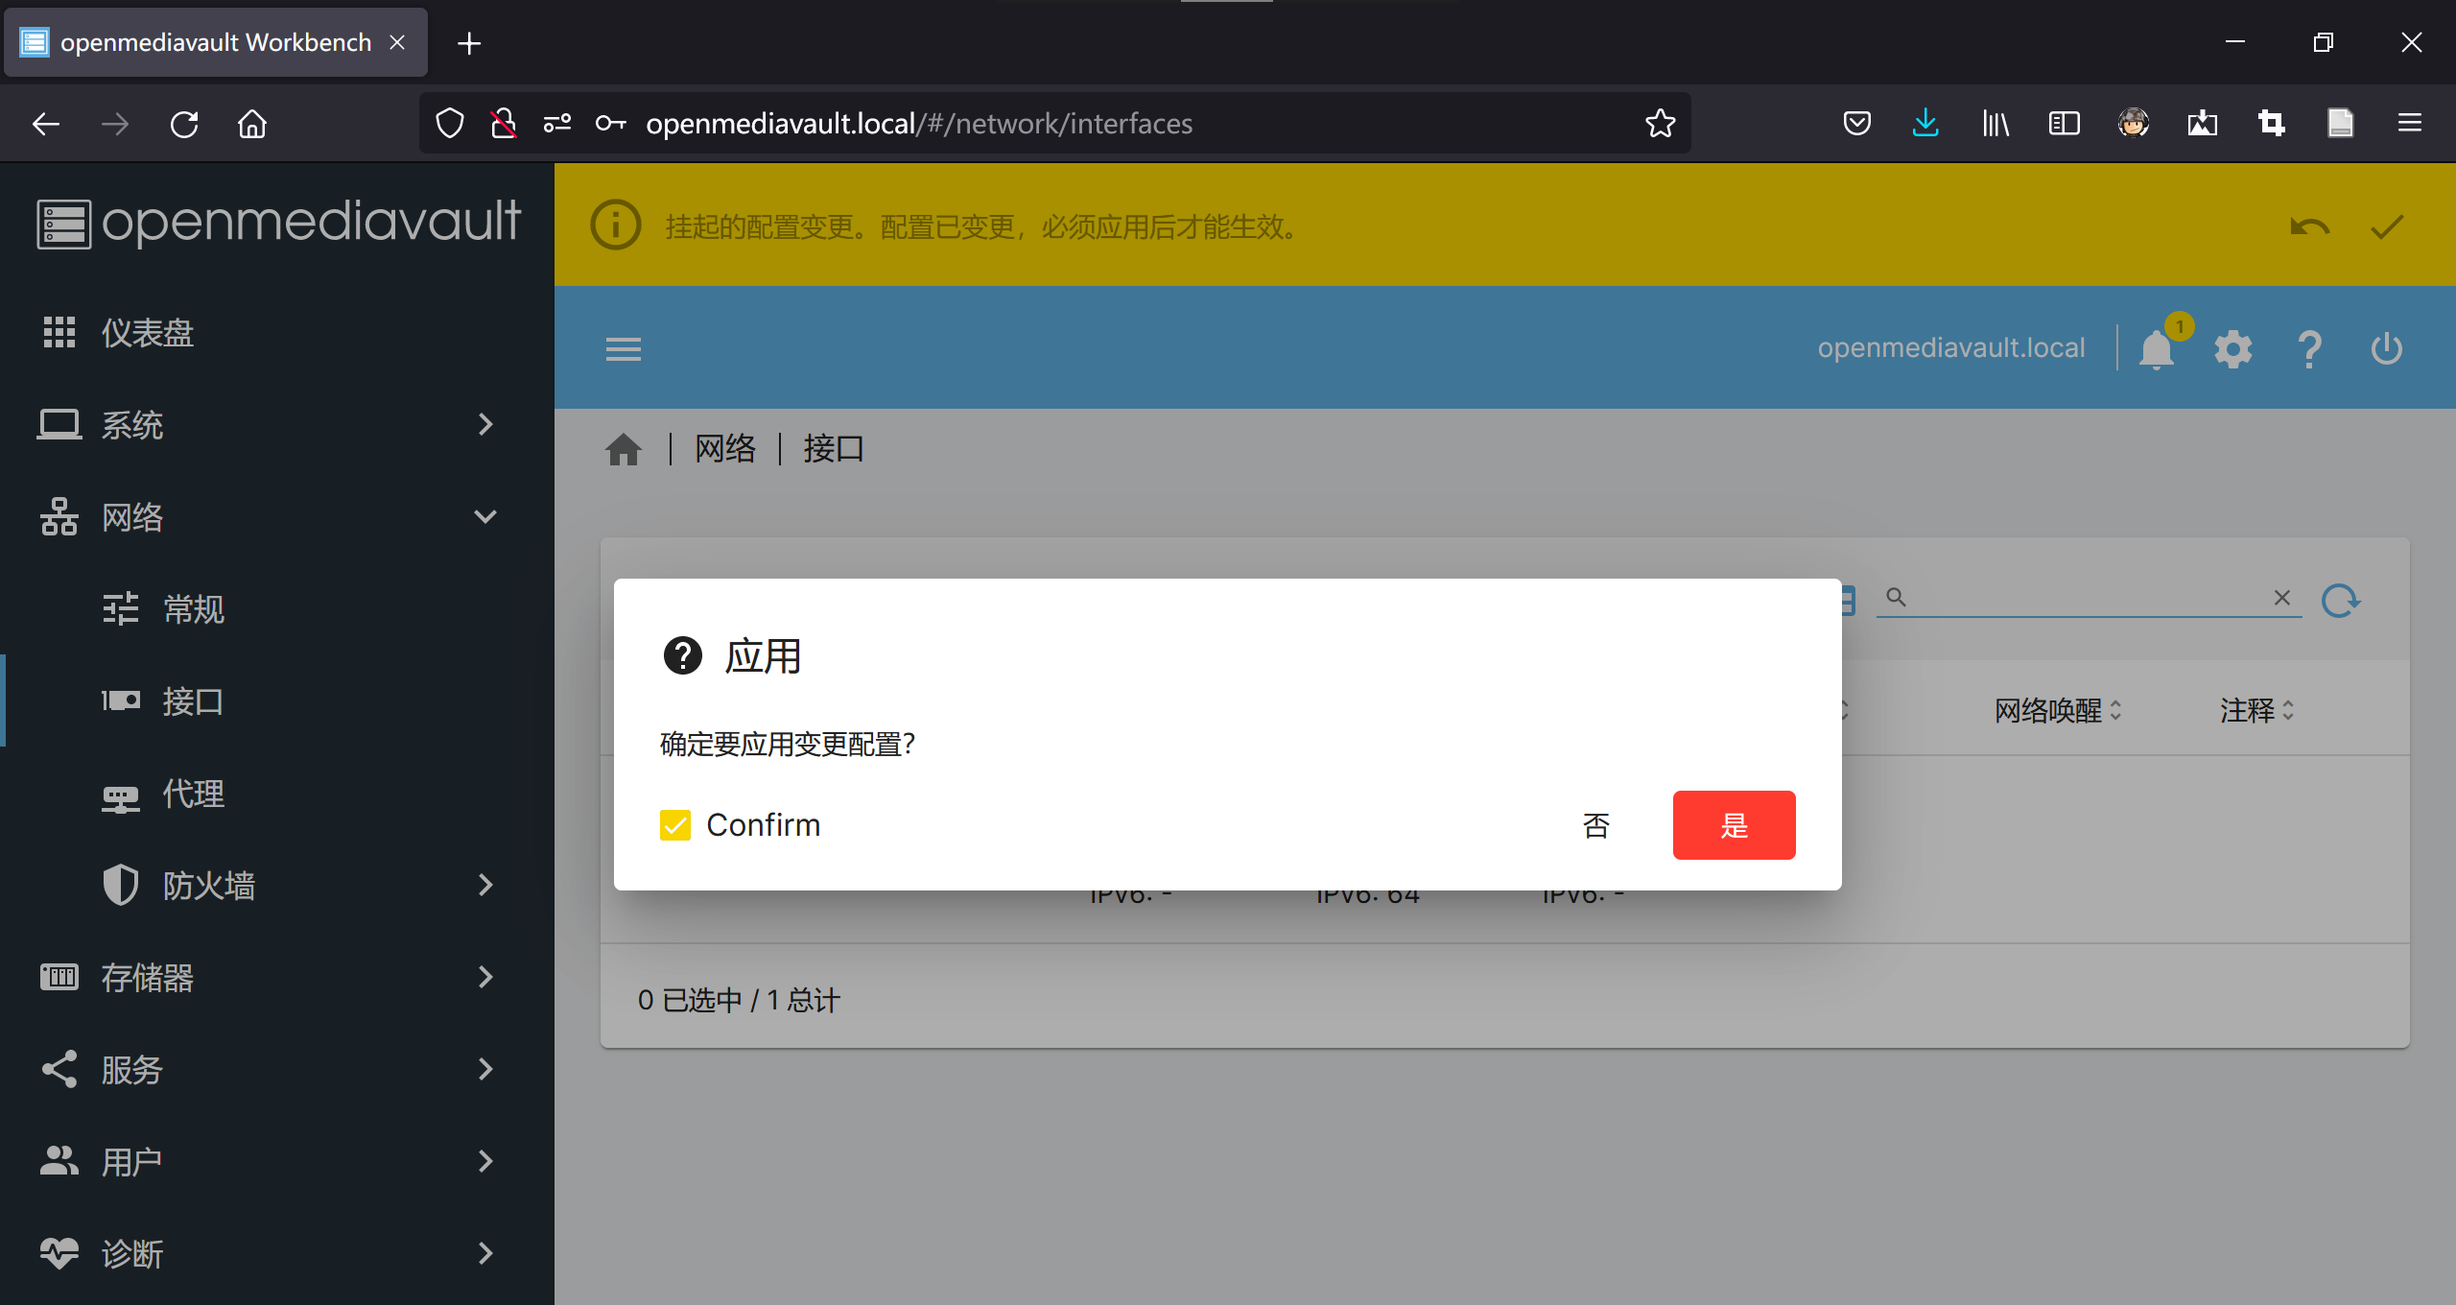Toggle the hamburger navigation menu
This screenshot has width=2456, height=1305.
pos(623,349)
